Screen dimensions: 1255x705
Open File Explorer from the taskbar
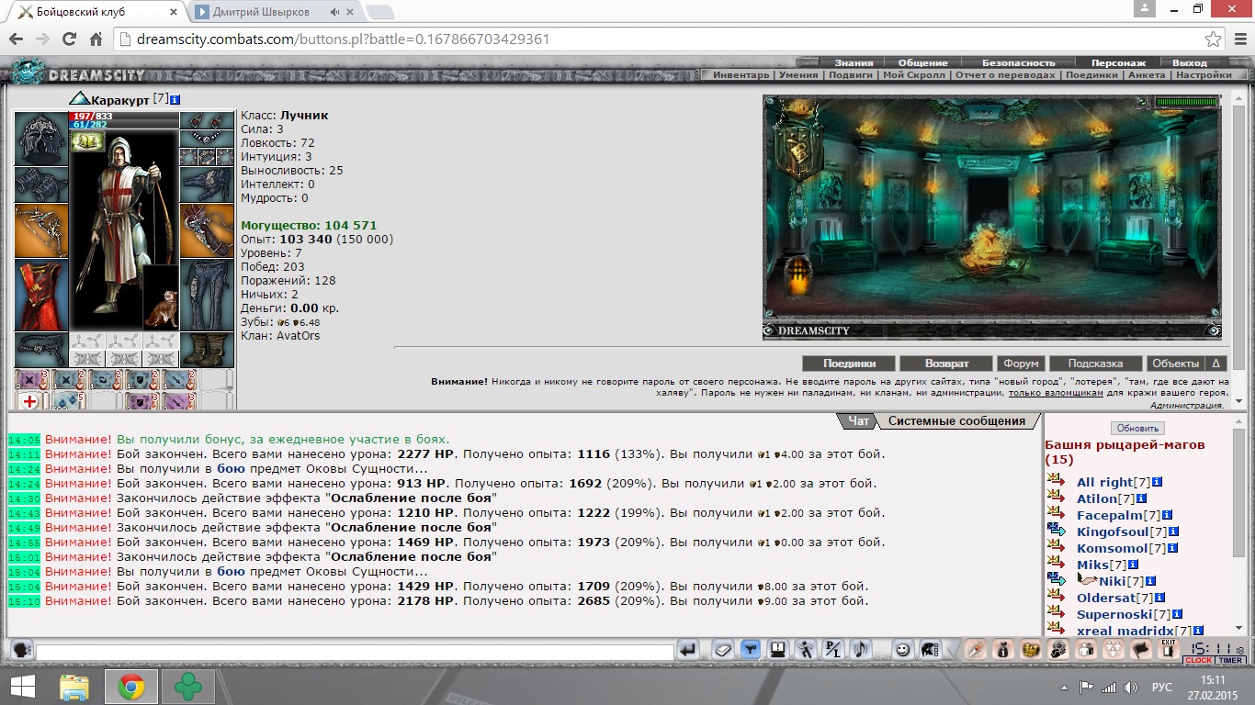pos(73,687)
